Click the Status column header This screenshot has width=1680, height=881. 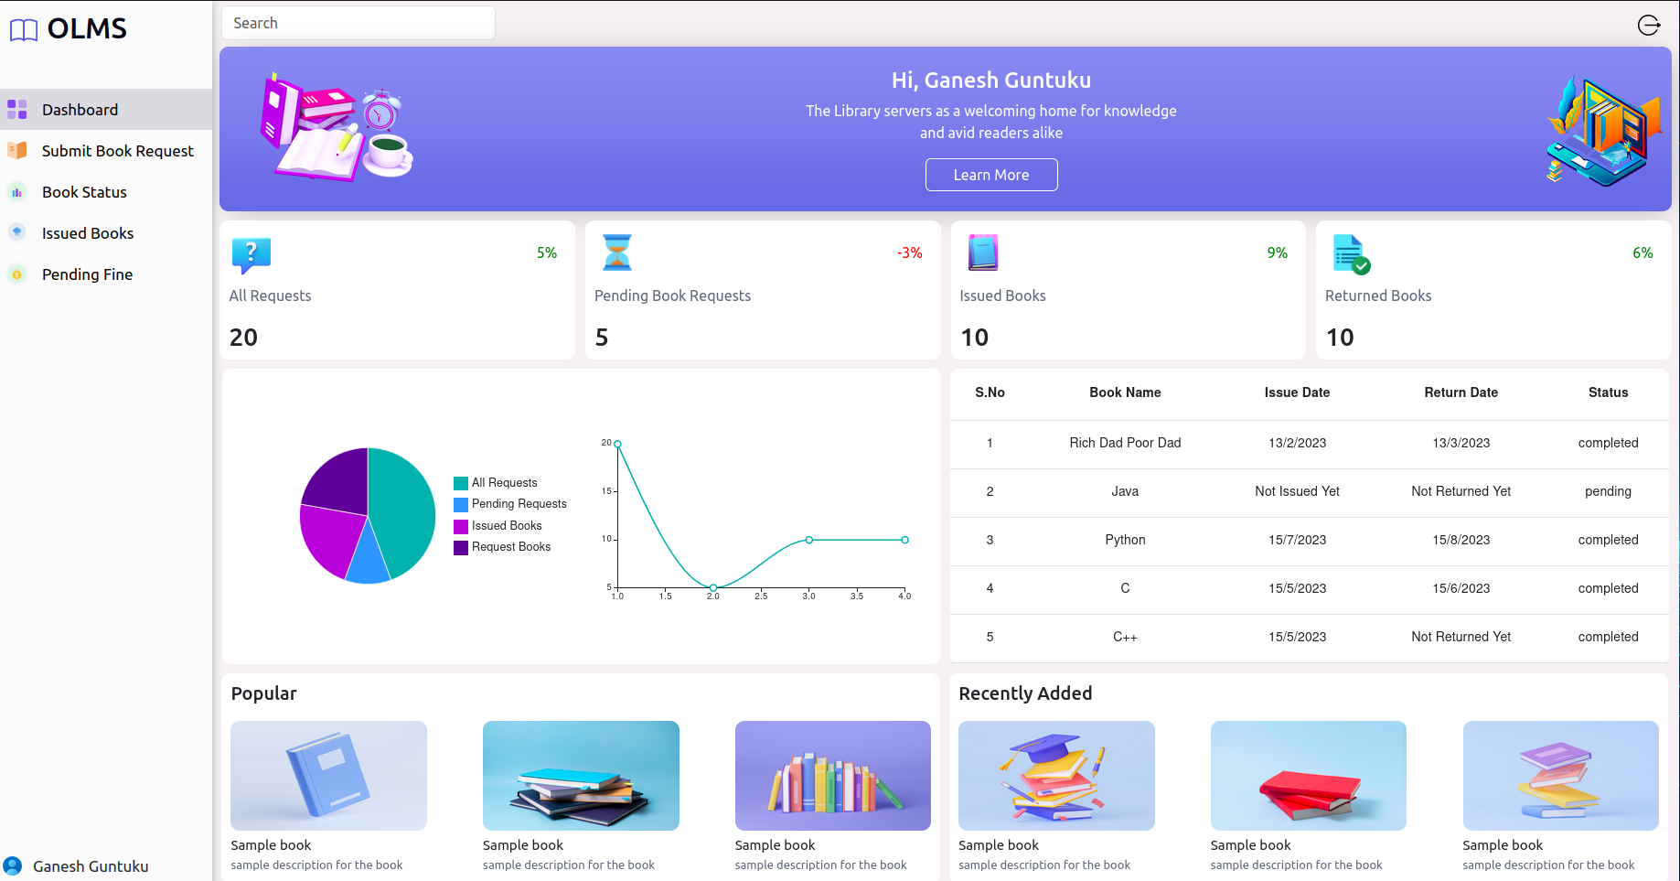1608,392
